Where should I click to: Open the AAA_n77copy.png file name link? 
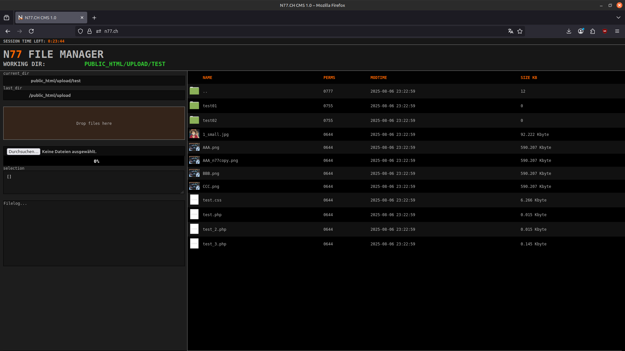220,161
